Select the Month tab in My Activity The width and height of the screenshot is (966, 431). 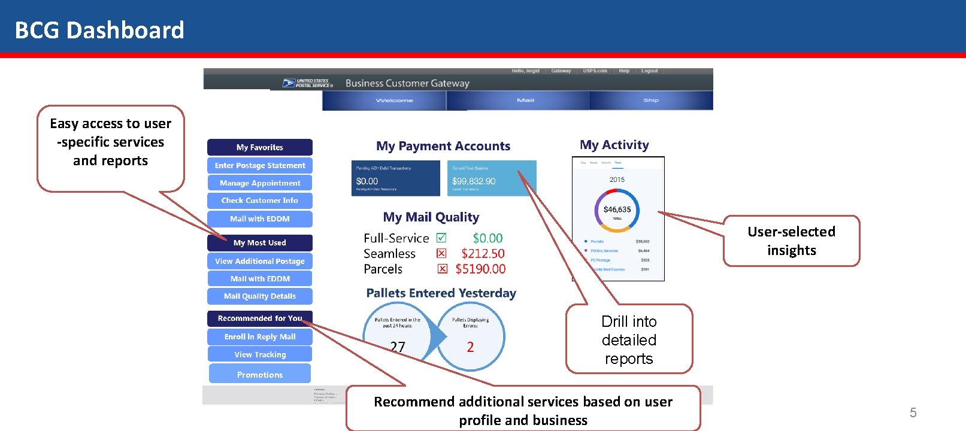pos(606,163)
